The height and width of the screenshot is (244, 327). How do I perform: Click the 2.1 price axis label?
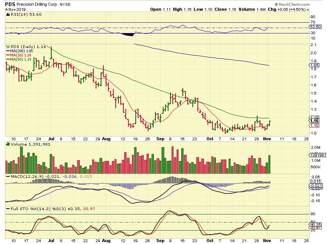coord(314,45)
